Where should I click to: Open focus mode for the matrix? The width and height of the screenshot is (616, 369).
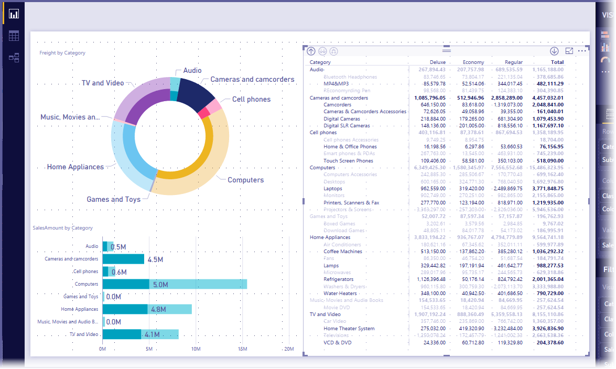coord(569,51)
